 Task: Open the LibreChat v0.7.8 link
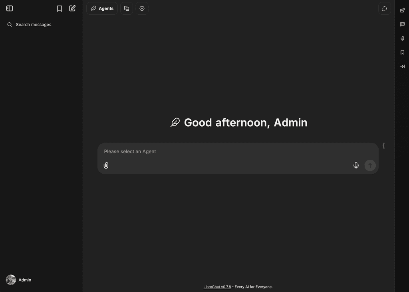217,287
